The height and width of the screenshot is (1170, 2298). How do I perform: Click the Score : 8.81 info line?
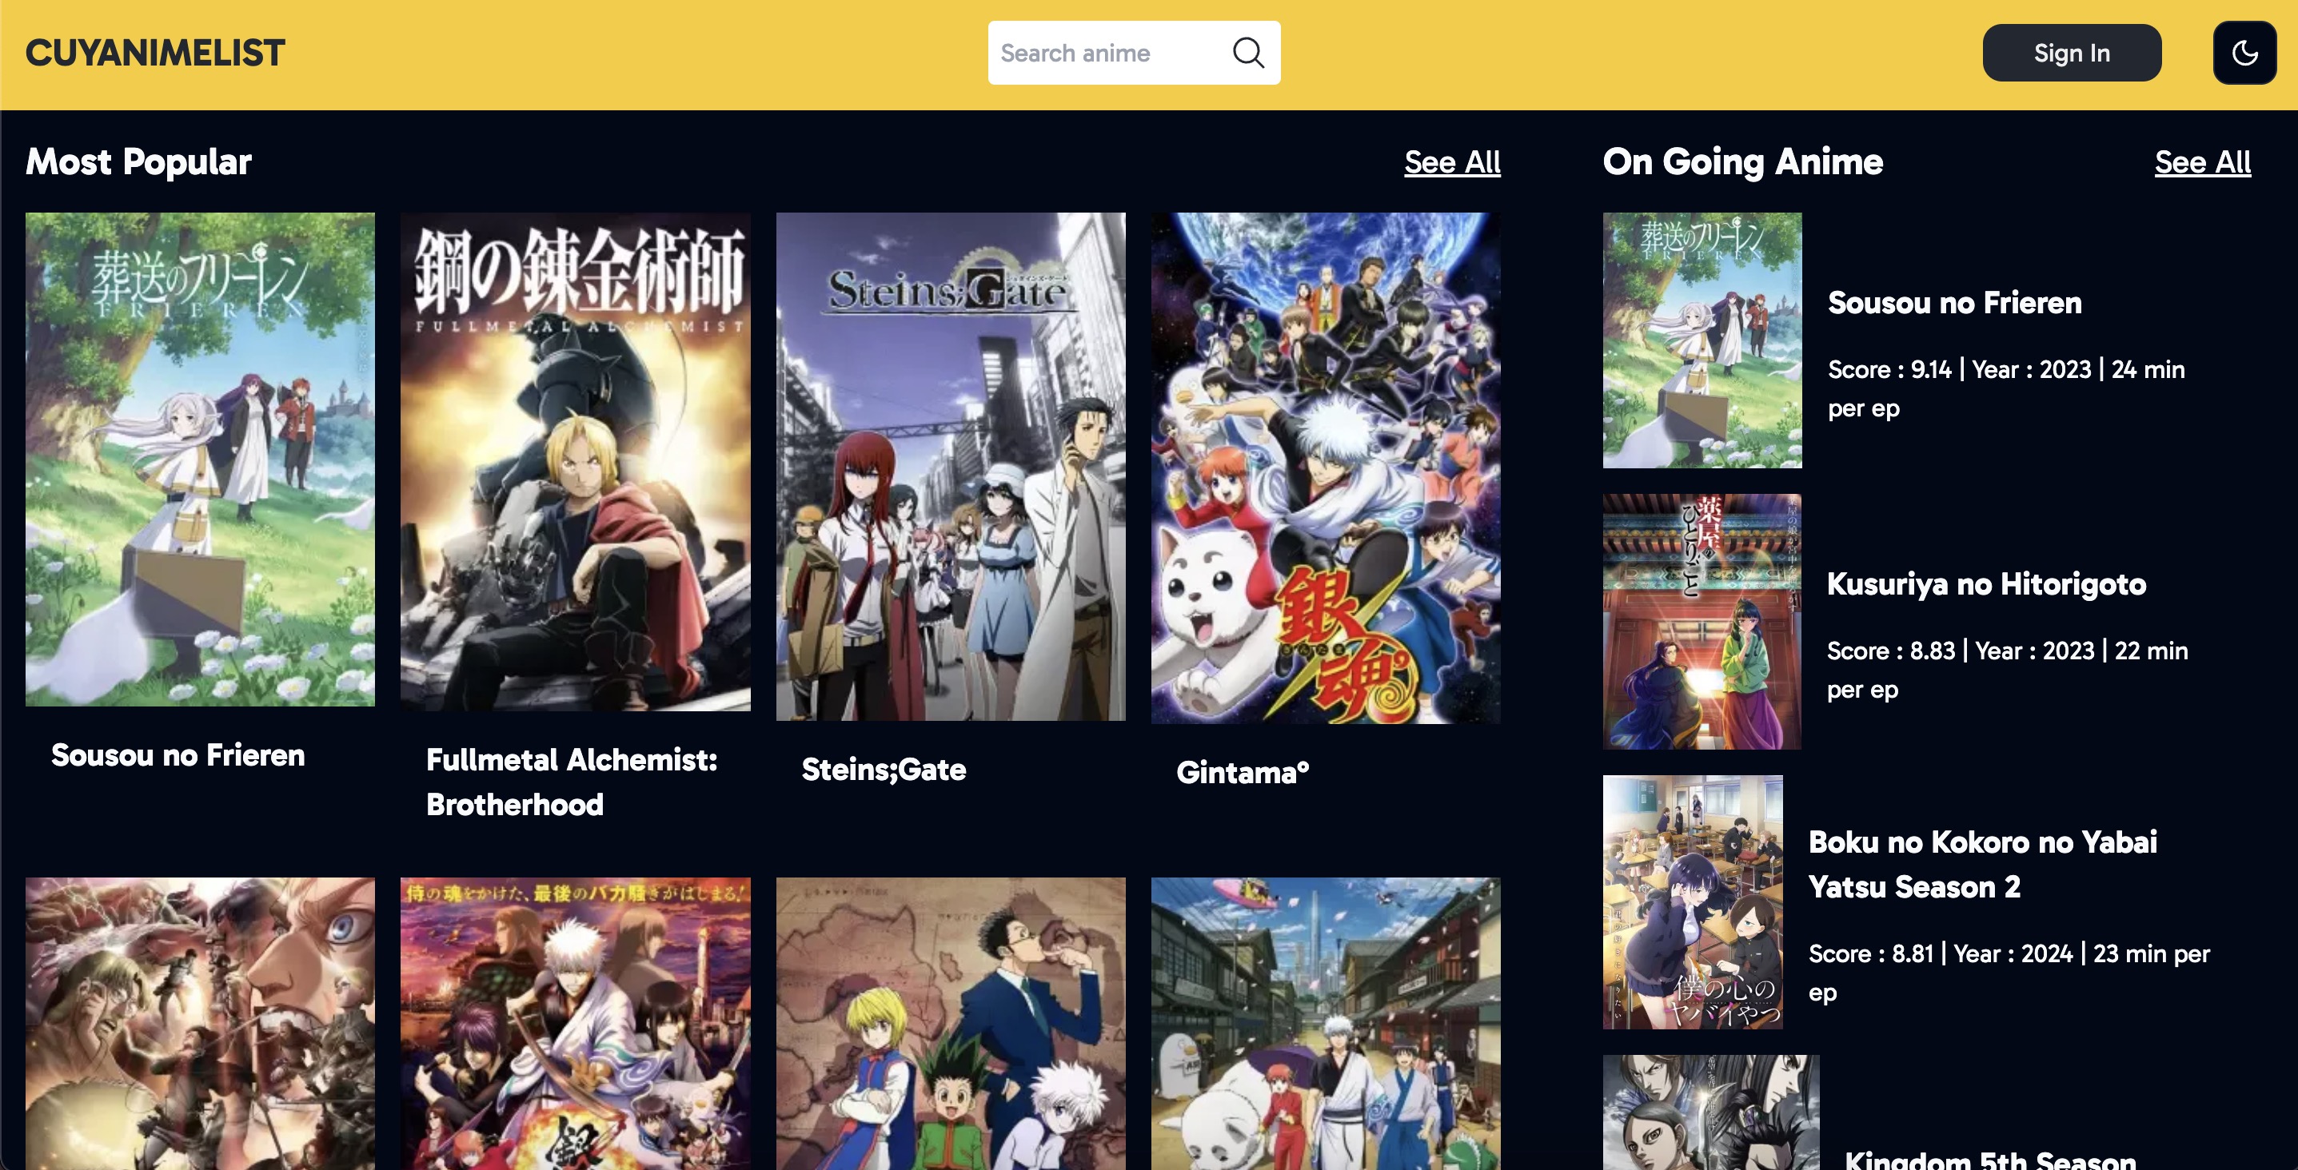2009,973
